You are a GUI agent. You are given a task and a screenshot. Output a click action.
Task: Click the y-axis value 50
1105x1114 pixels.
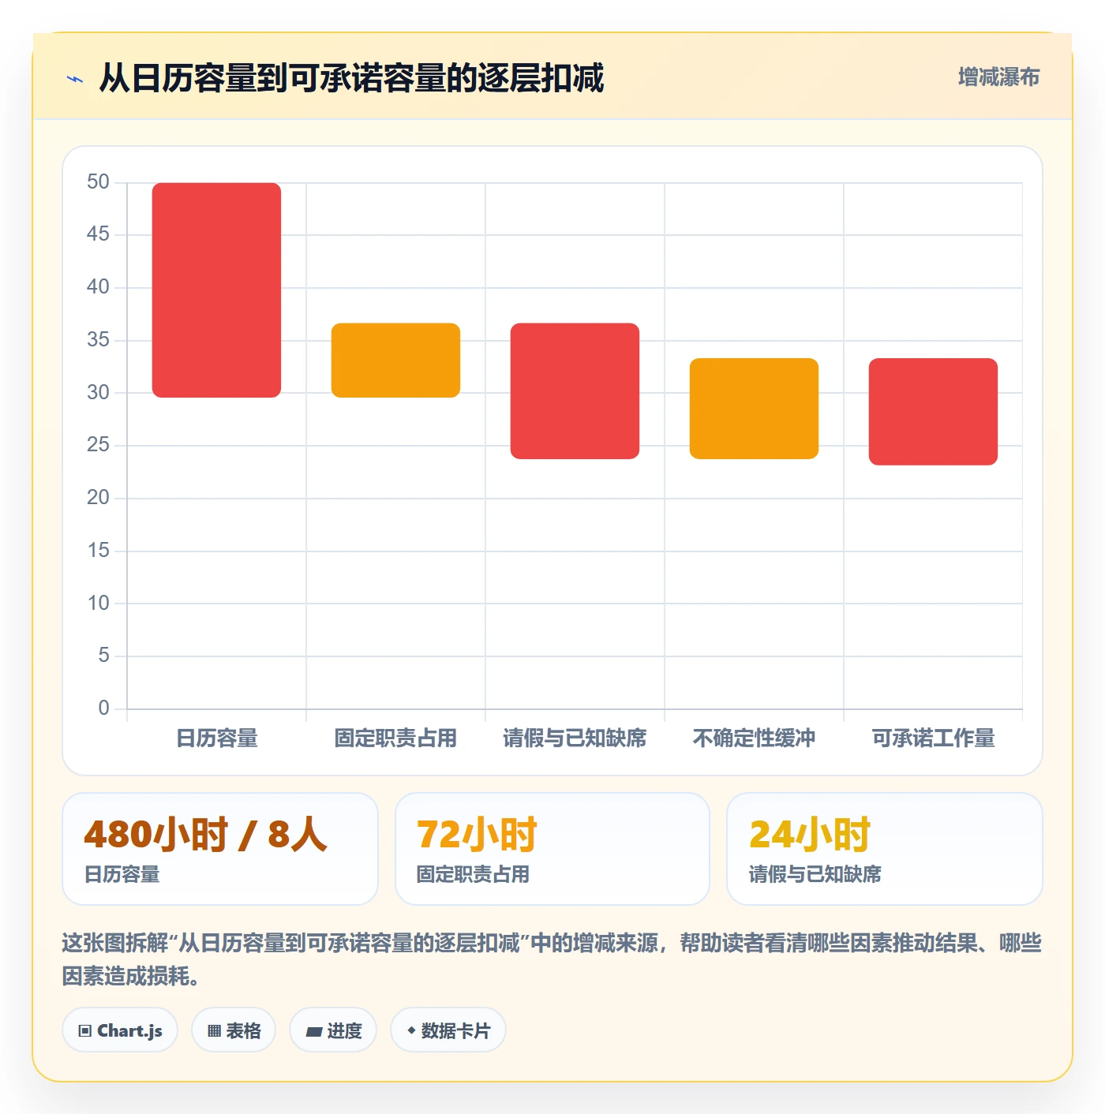98,182
